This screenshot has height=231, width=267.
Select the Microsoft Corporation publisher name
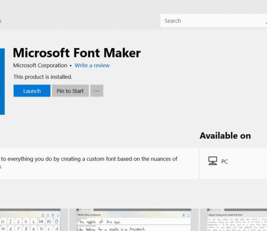[x=40, y=65]
